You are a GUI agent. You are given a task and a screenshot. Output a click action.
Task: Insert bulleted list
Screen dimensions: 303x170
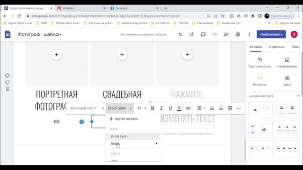(x=221, y=108)
